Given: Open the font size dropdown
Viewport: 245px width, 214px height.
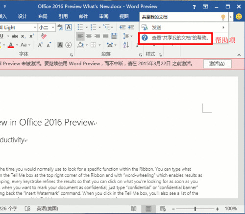Looking at the screenshot, I should click(x=53, y=27).
